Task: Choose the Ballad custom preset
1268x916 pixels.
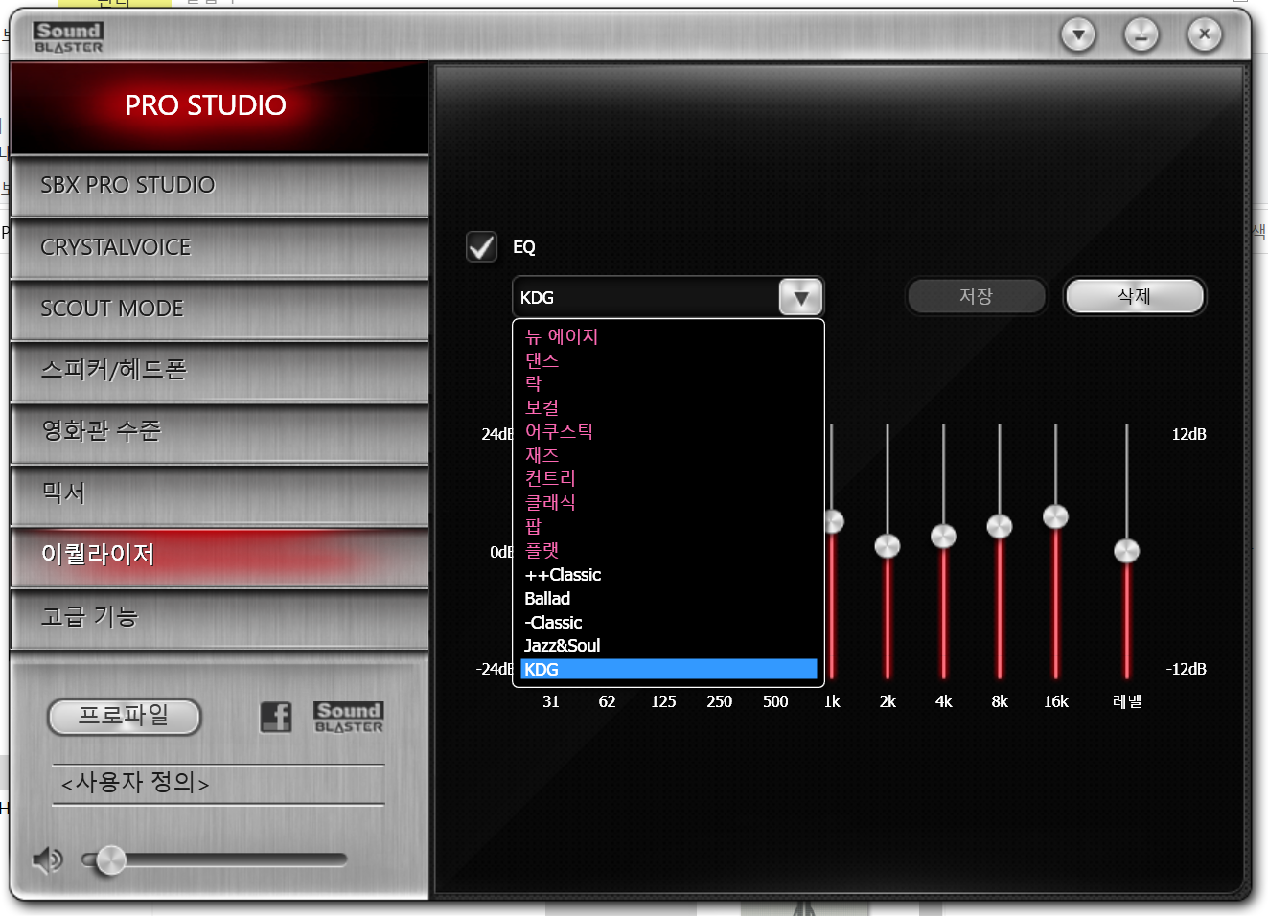Action: point(668,598)
